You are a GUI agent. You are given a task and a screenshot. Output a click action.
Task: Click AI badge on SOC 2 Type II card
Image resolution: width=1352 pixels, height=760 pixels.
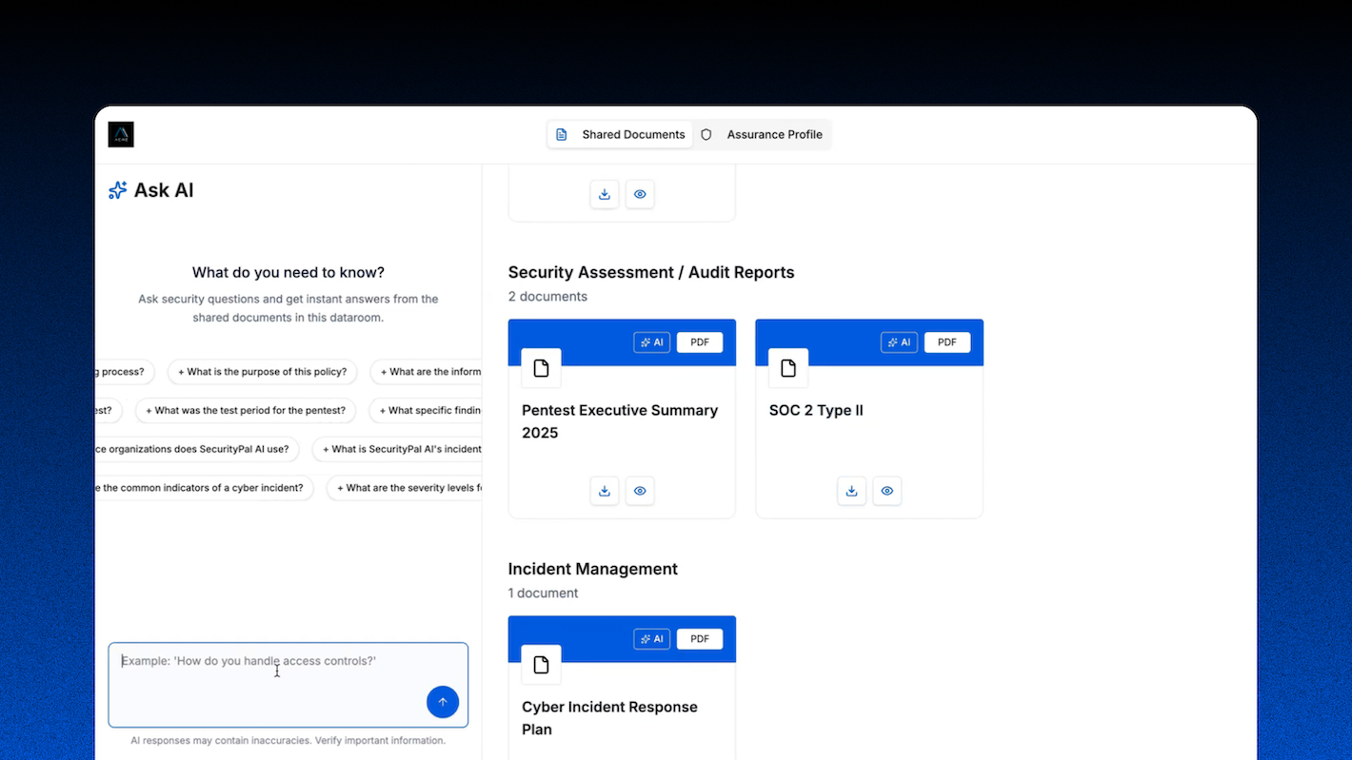pyautogui.click(x=900, y=342)
